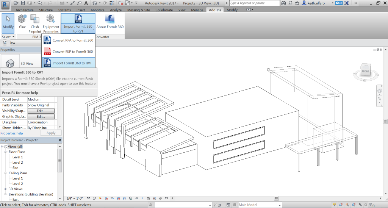Open the view scale 1/8" = 1'-0" selector
Viewport: 388px width, 208px height.
(75, 199)
